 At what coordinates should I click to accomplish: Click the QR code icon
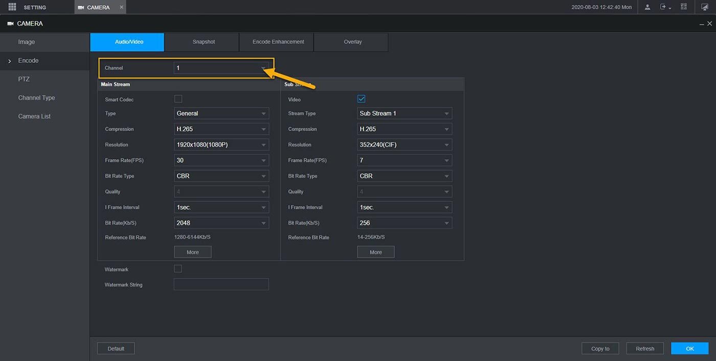[684, 7]
